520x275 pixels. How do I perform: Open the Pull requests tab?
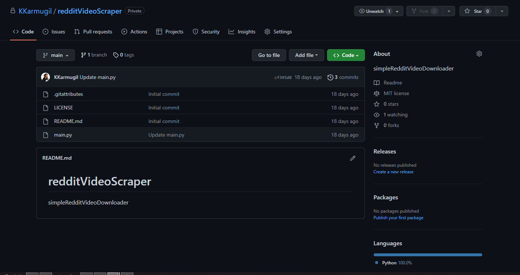pyautogui.click(x=93, y=32)
